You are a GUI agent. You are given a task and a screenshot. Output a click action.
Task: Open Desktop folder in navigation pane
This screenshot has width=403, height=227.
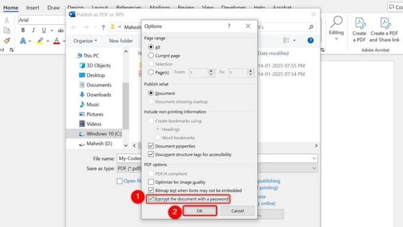[x=92, y=75]
